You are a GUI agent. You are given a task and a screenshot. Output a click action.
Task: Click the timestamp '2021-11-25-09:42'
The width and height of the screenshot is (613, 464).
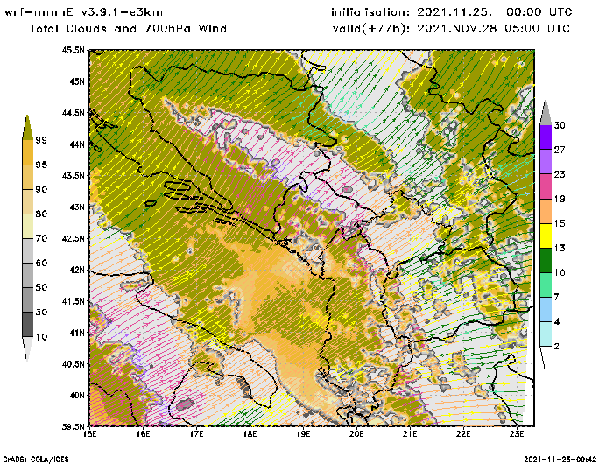(560, 460)
